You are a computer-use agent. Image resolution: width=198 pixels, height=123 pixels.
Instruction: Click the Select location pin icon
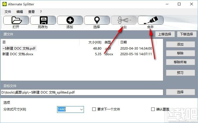[x=97, y=20]
